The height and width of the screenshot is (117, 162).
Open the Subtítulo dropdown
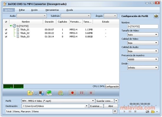coord(76,16)
